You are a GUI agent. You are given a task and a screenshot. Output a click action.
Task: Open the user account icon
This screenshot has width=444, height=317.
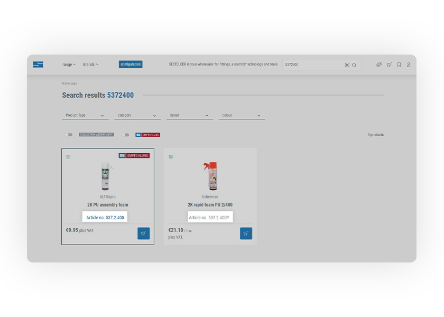pos(409,64)
